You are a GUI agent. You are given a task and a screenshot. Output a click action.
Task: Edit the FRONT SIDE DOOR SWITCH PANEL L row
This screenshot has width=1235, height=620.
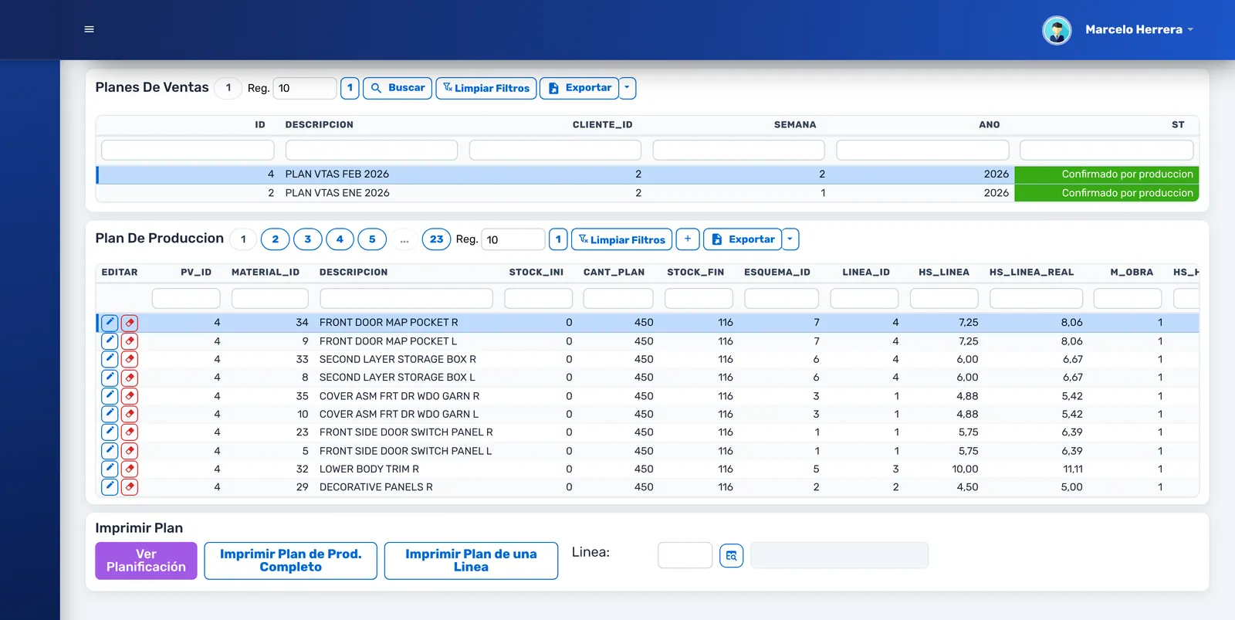click(x=110, y=451)
